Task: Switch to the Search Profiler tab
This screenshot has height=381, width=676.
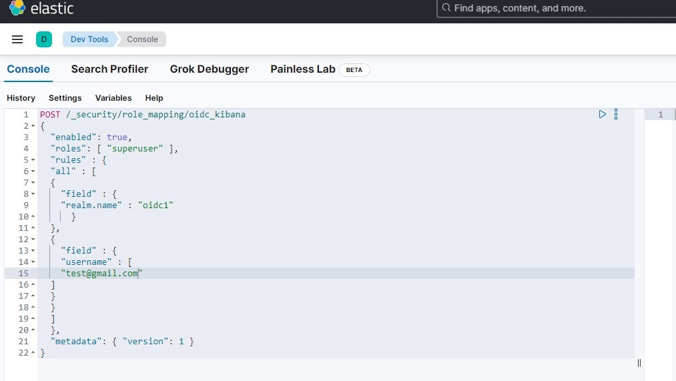Action: pos(109,69)
